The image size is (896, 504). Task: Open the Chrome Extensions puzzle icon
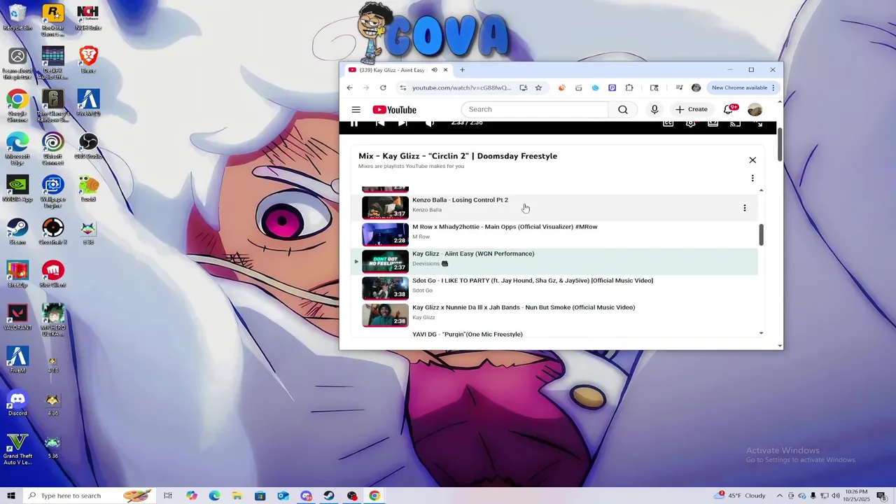(629, 87)
